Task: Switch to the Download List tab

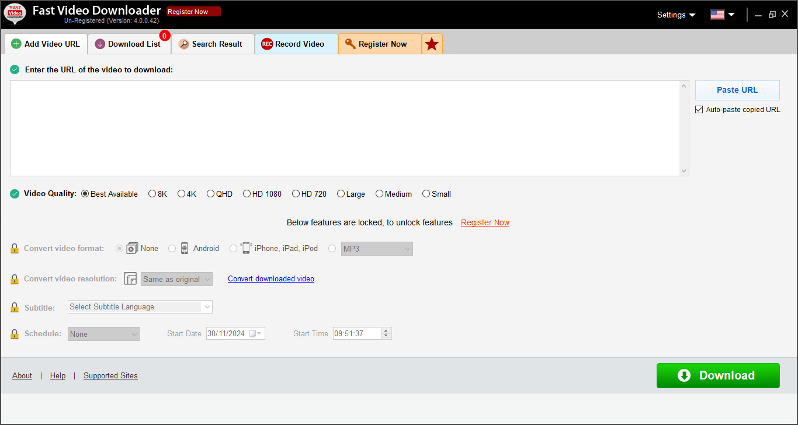Action: (129, 44)
